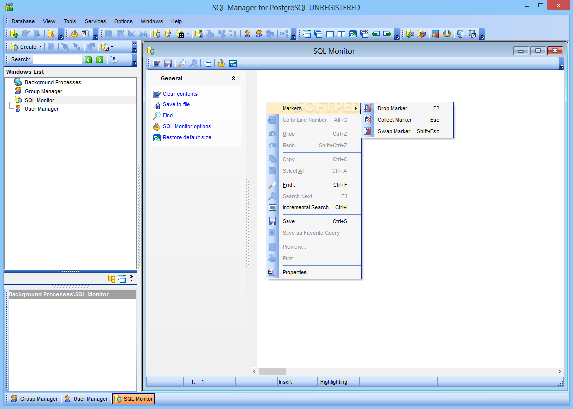
Task: Open the Create dropdown arrow in explorer toolbar
Action: pos(40,47)
